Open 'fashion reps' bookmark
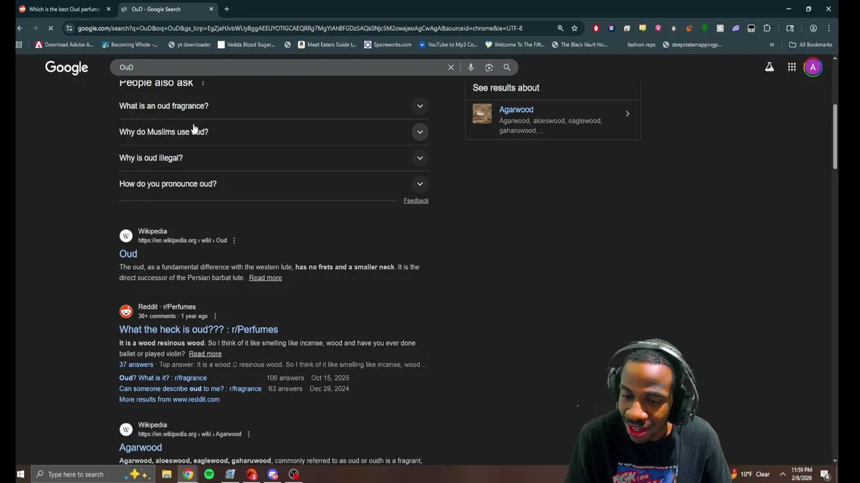This screenshot has height=483, width=860. coord(641,45)
